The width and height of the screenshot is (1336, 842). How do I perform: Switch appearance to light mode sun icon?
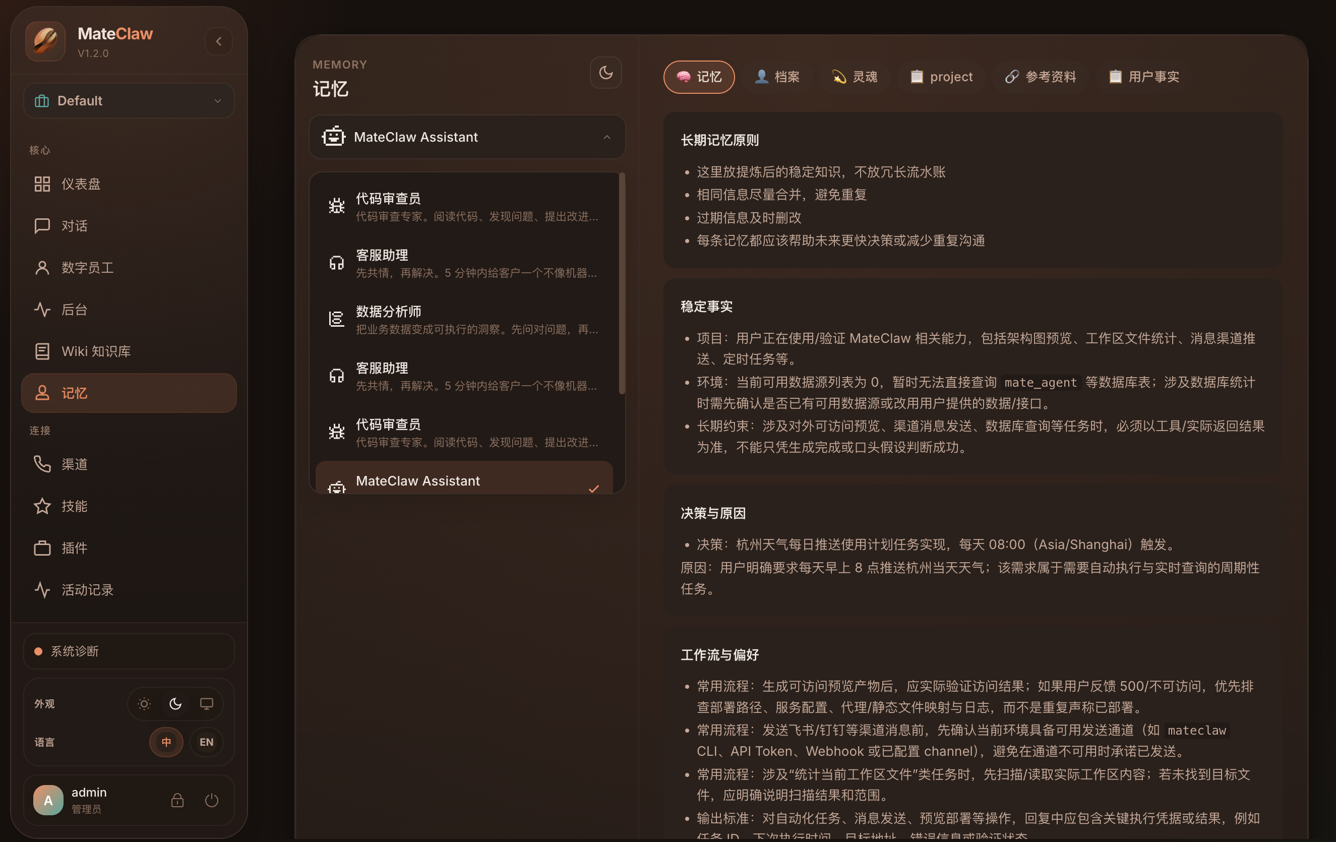tap(144, 704)
